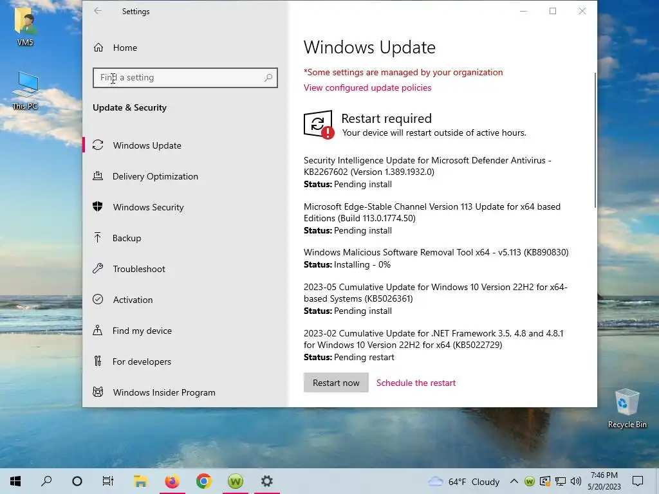The height and width of the screenshot is (494, 659).
Task: Click the network tray icon
Action: tap(561, 481)
